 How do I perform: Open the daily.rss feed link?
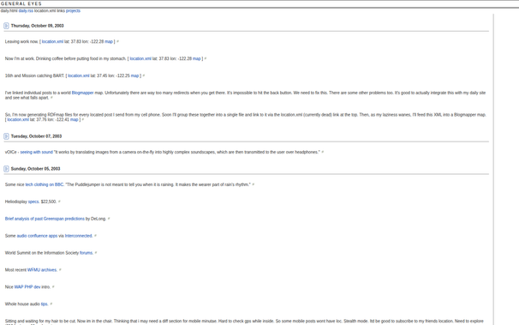pos(26,10)
